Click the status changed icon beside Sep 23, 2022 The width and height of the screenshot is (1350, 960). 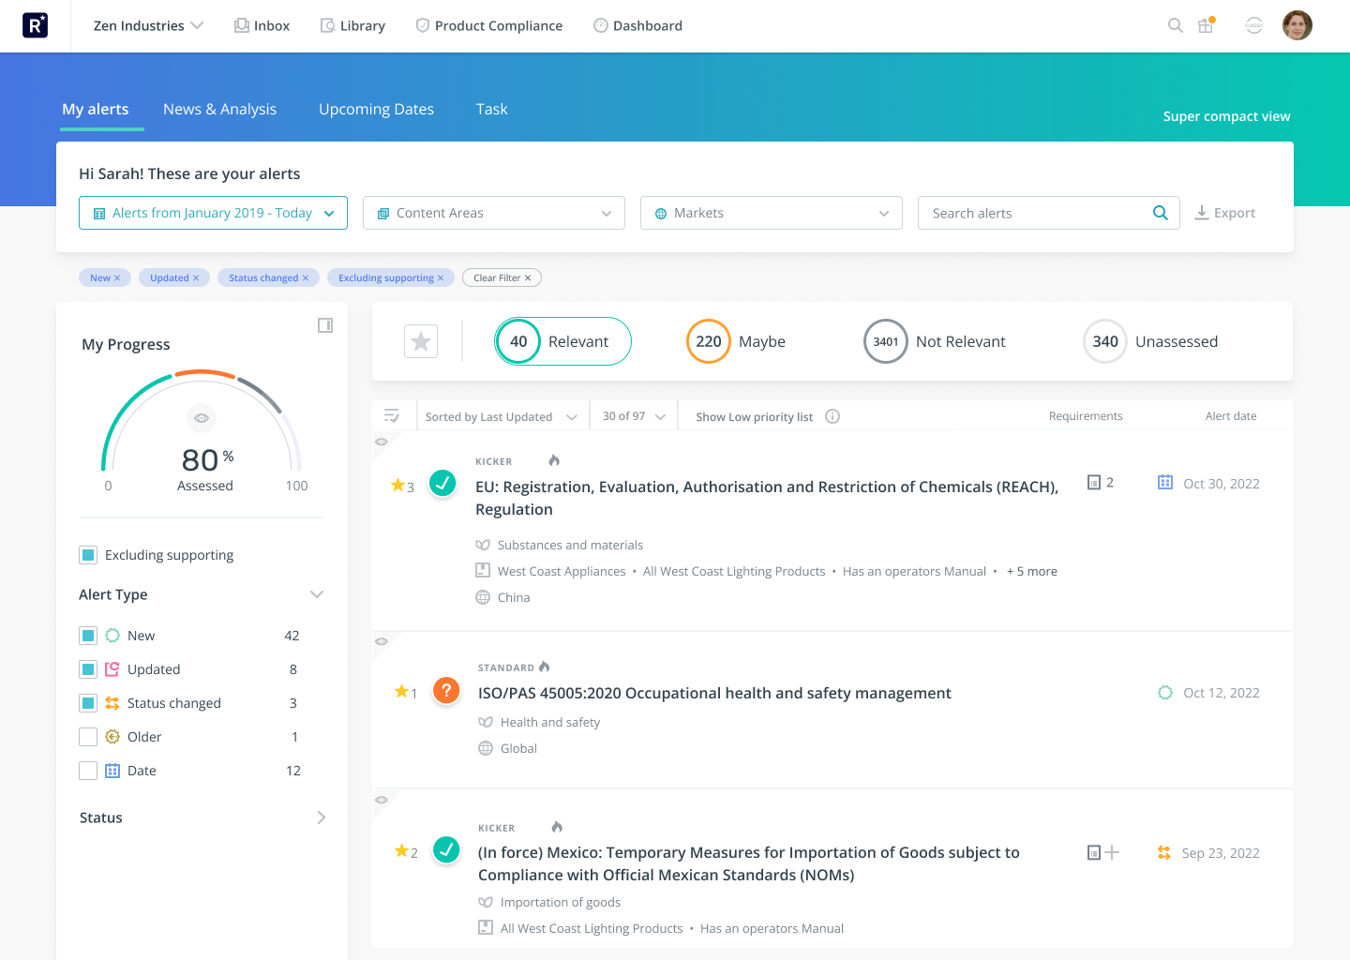1164,853
